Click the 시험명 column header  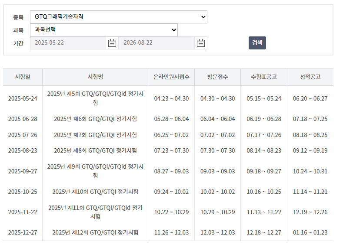(95, 77)
